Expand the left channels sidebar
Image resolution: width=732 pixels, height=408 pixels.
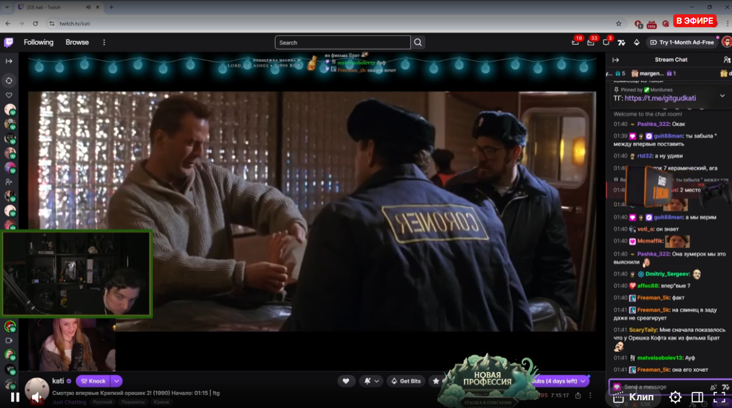click(9, 61)
